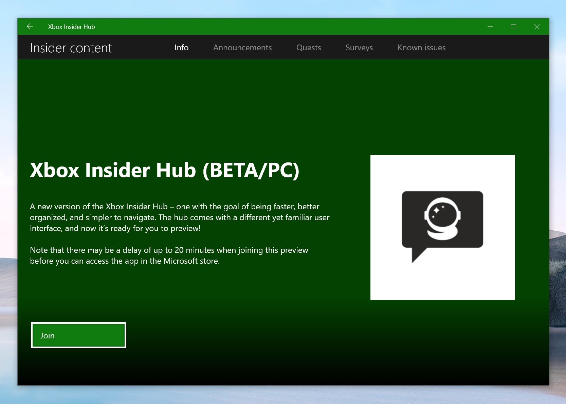Navigate back using the back arrow
Image resolution: width=566 pixels, height=404 pixels.
30,27
